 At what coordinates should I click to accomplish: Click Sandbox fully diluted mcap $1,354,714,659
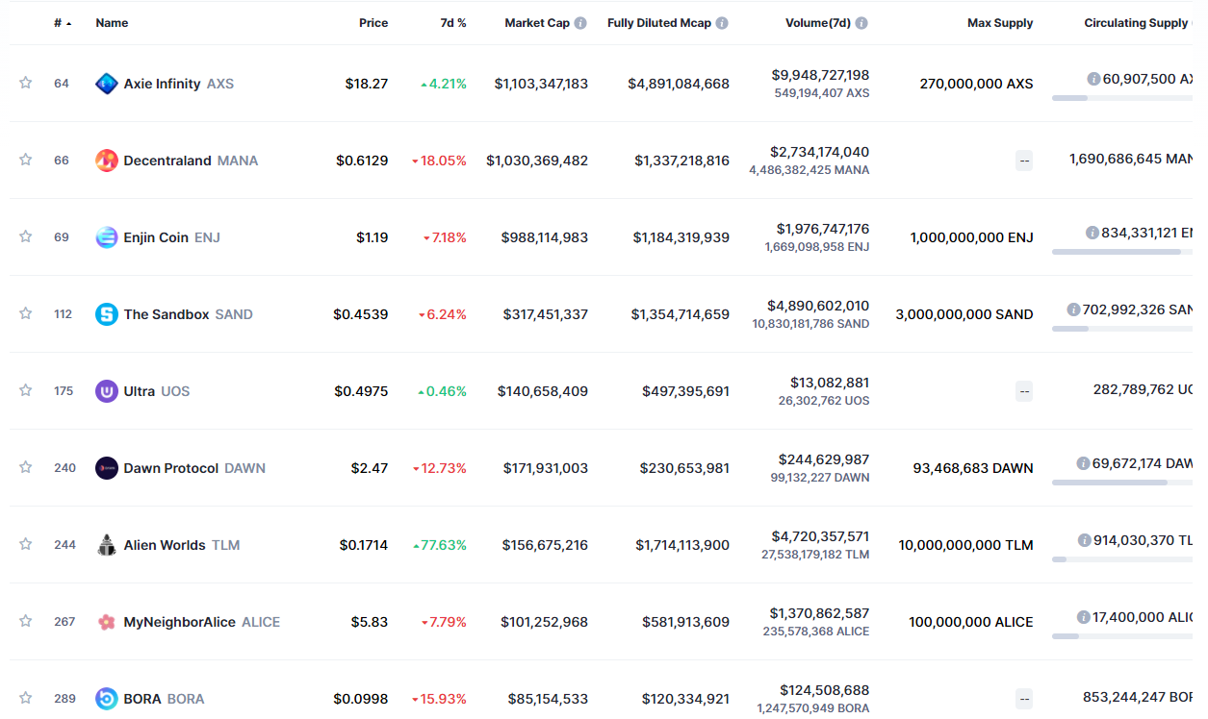[x=681, y=314]
